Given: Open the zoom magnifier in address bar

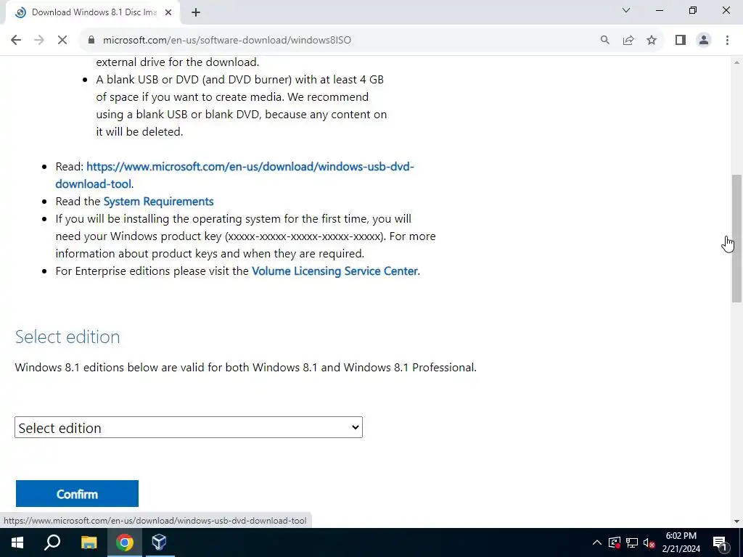Looking at the screenshot, I should coord(604,40).
